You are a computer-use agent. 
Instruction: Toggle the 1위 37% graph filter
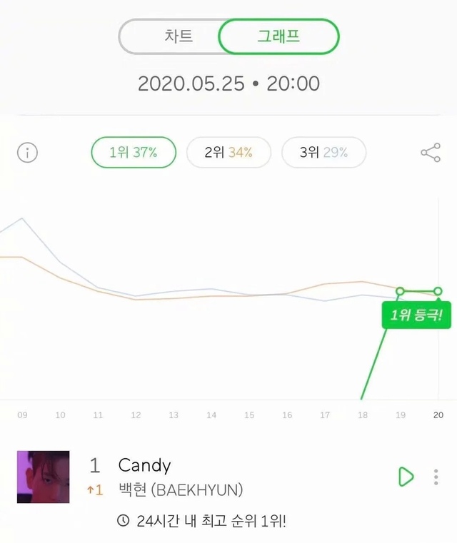click(x=133, y=152)
